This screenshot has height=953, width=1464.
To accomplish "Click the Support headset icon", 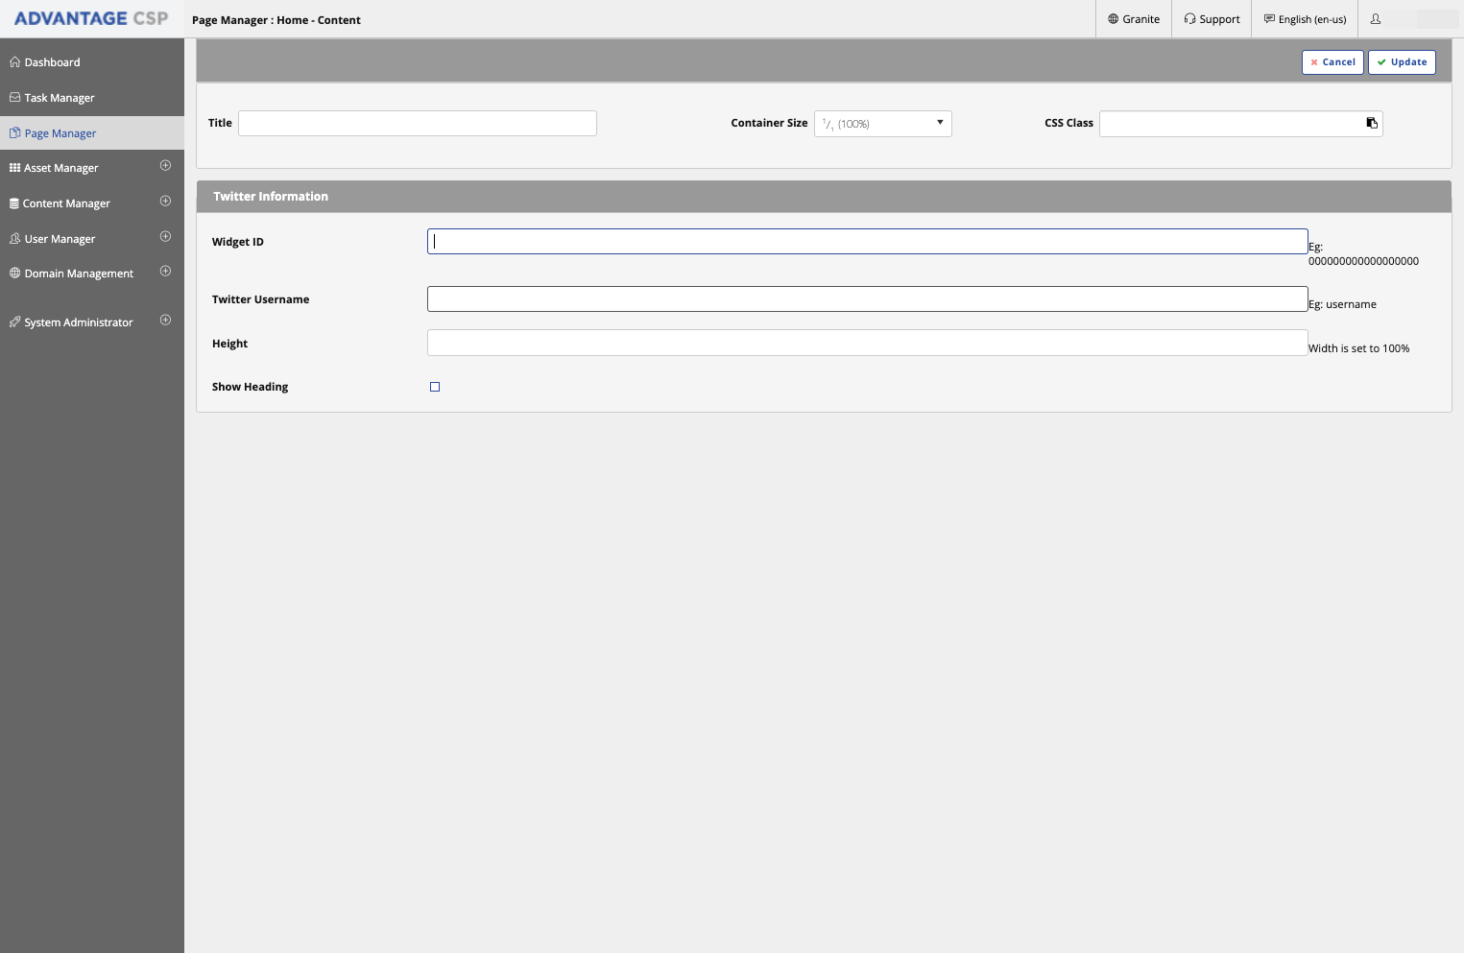I will point(1189,19).
